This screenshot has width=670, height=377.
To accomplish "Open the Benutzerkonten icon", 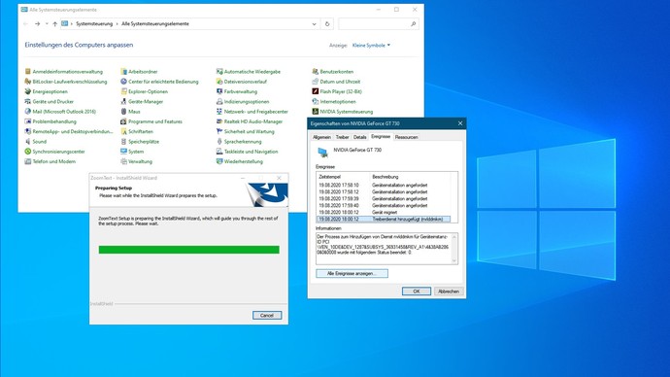I will 315,71.
